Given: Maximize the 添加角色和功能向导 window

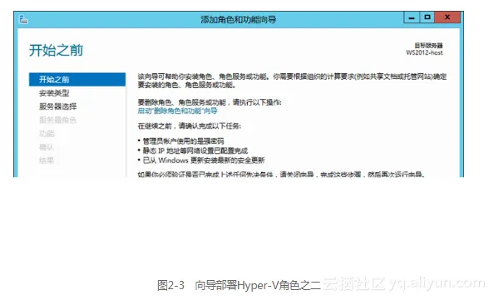Looking at the screenshot, I should (x=427, y=17).
